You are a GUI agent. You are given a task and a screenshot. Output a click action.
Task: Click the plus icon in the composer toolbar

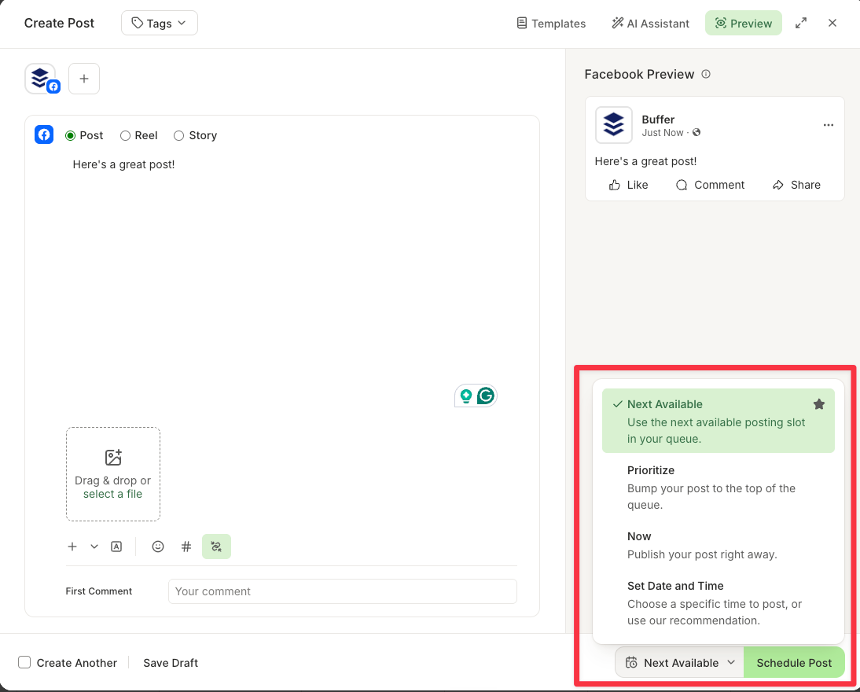tap(72, 547)
